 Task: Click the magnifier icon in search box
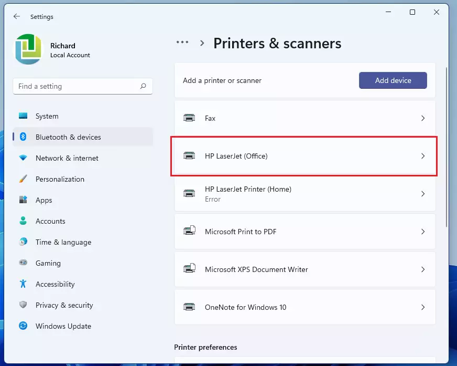point(143,86)
